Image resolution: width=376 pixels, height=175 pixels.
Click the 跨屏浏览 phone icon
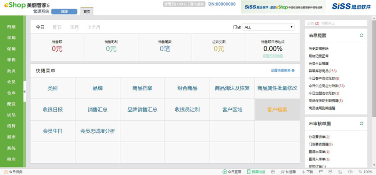(249, 172)
